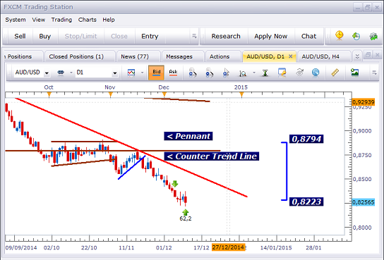This screenshot has width=384, height=260.
Task: Click the disabled Stop/Limit button
Action: [x=80, y=36]
